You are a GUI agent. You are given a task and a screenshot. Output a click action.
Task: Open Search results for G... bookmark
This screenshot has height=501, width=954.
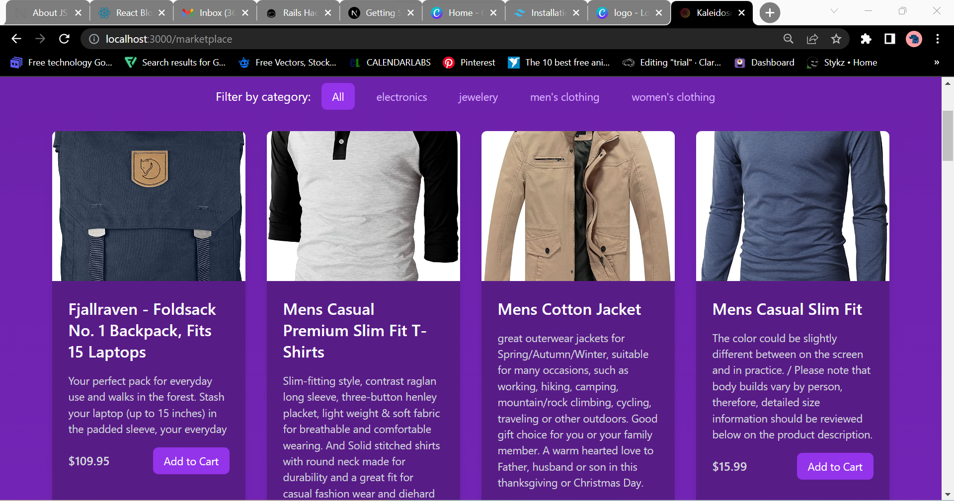point(175,63)
